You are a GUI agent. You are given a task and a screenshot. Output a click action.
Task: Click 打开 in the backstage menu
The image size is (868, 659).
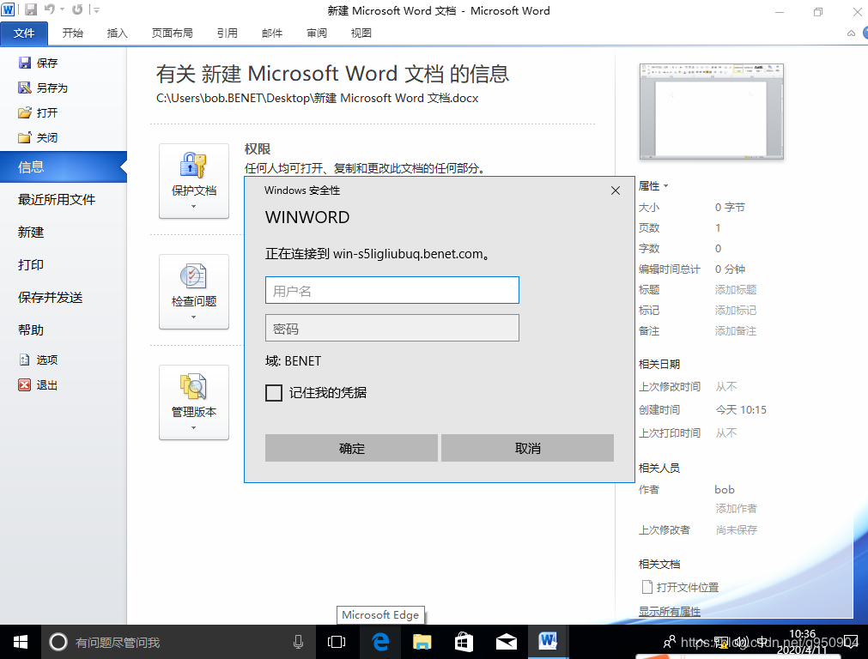click(39, 113)
